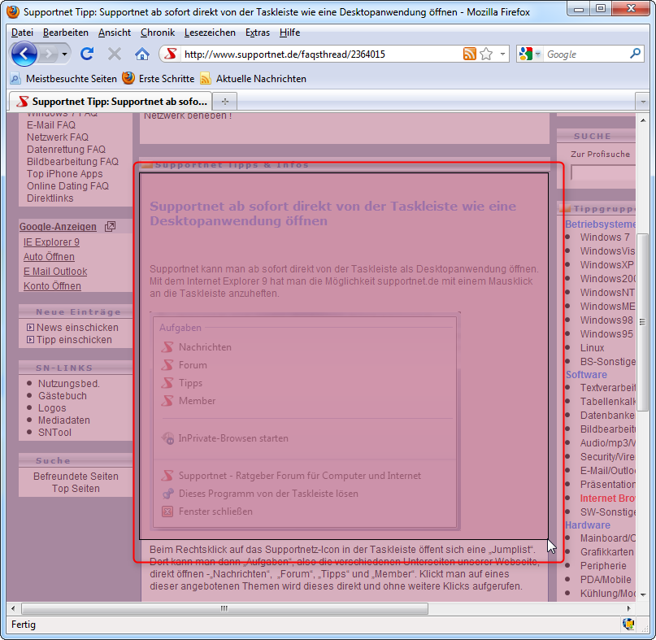656x640 pixels.
Task: Click the external link icon beside Google-Anzeigen
Action: click(x=110, y=226)
